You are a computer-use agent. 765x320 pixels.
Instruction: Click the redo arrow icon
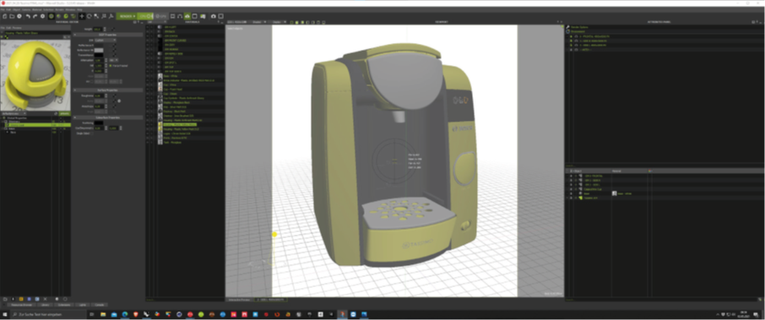pyautogui.click(x=35, y=16)
